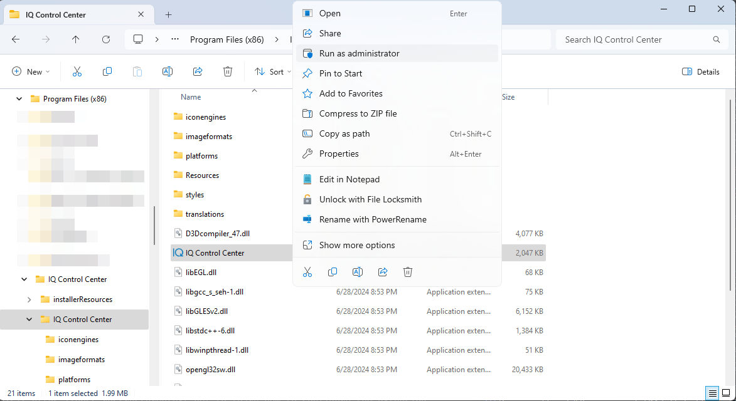This screenshot has width=736, height=401.
Task: Select Compress to ZIP file
Action: coord(397,114)
